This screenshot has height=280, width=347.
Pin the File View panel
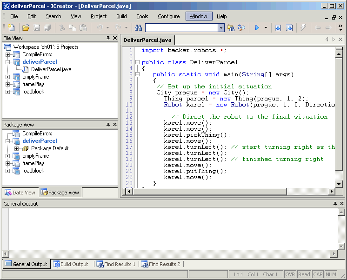click(x=108, y=38)
